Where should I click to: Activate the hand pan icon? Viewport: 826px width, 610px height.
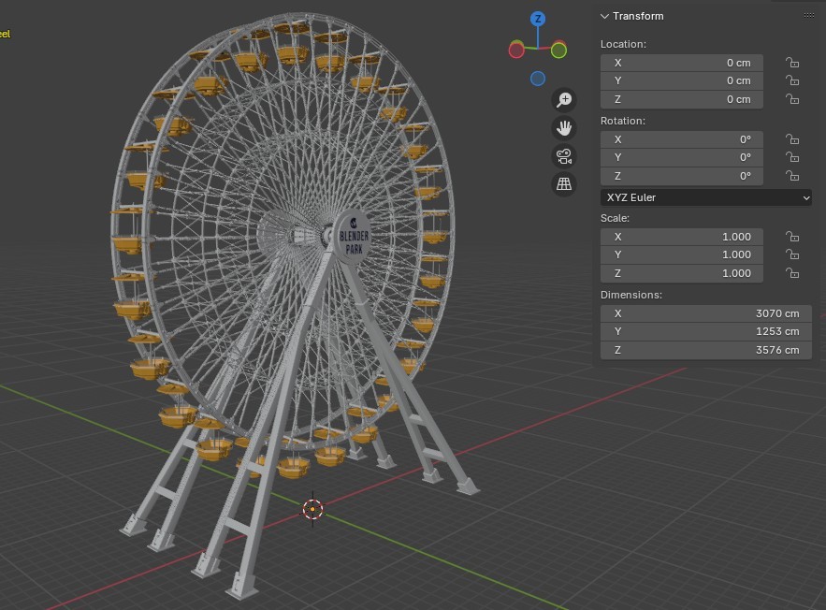point(564,127)
